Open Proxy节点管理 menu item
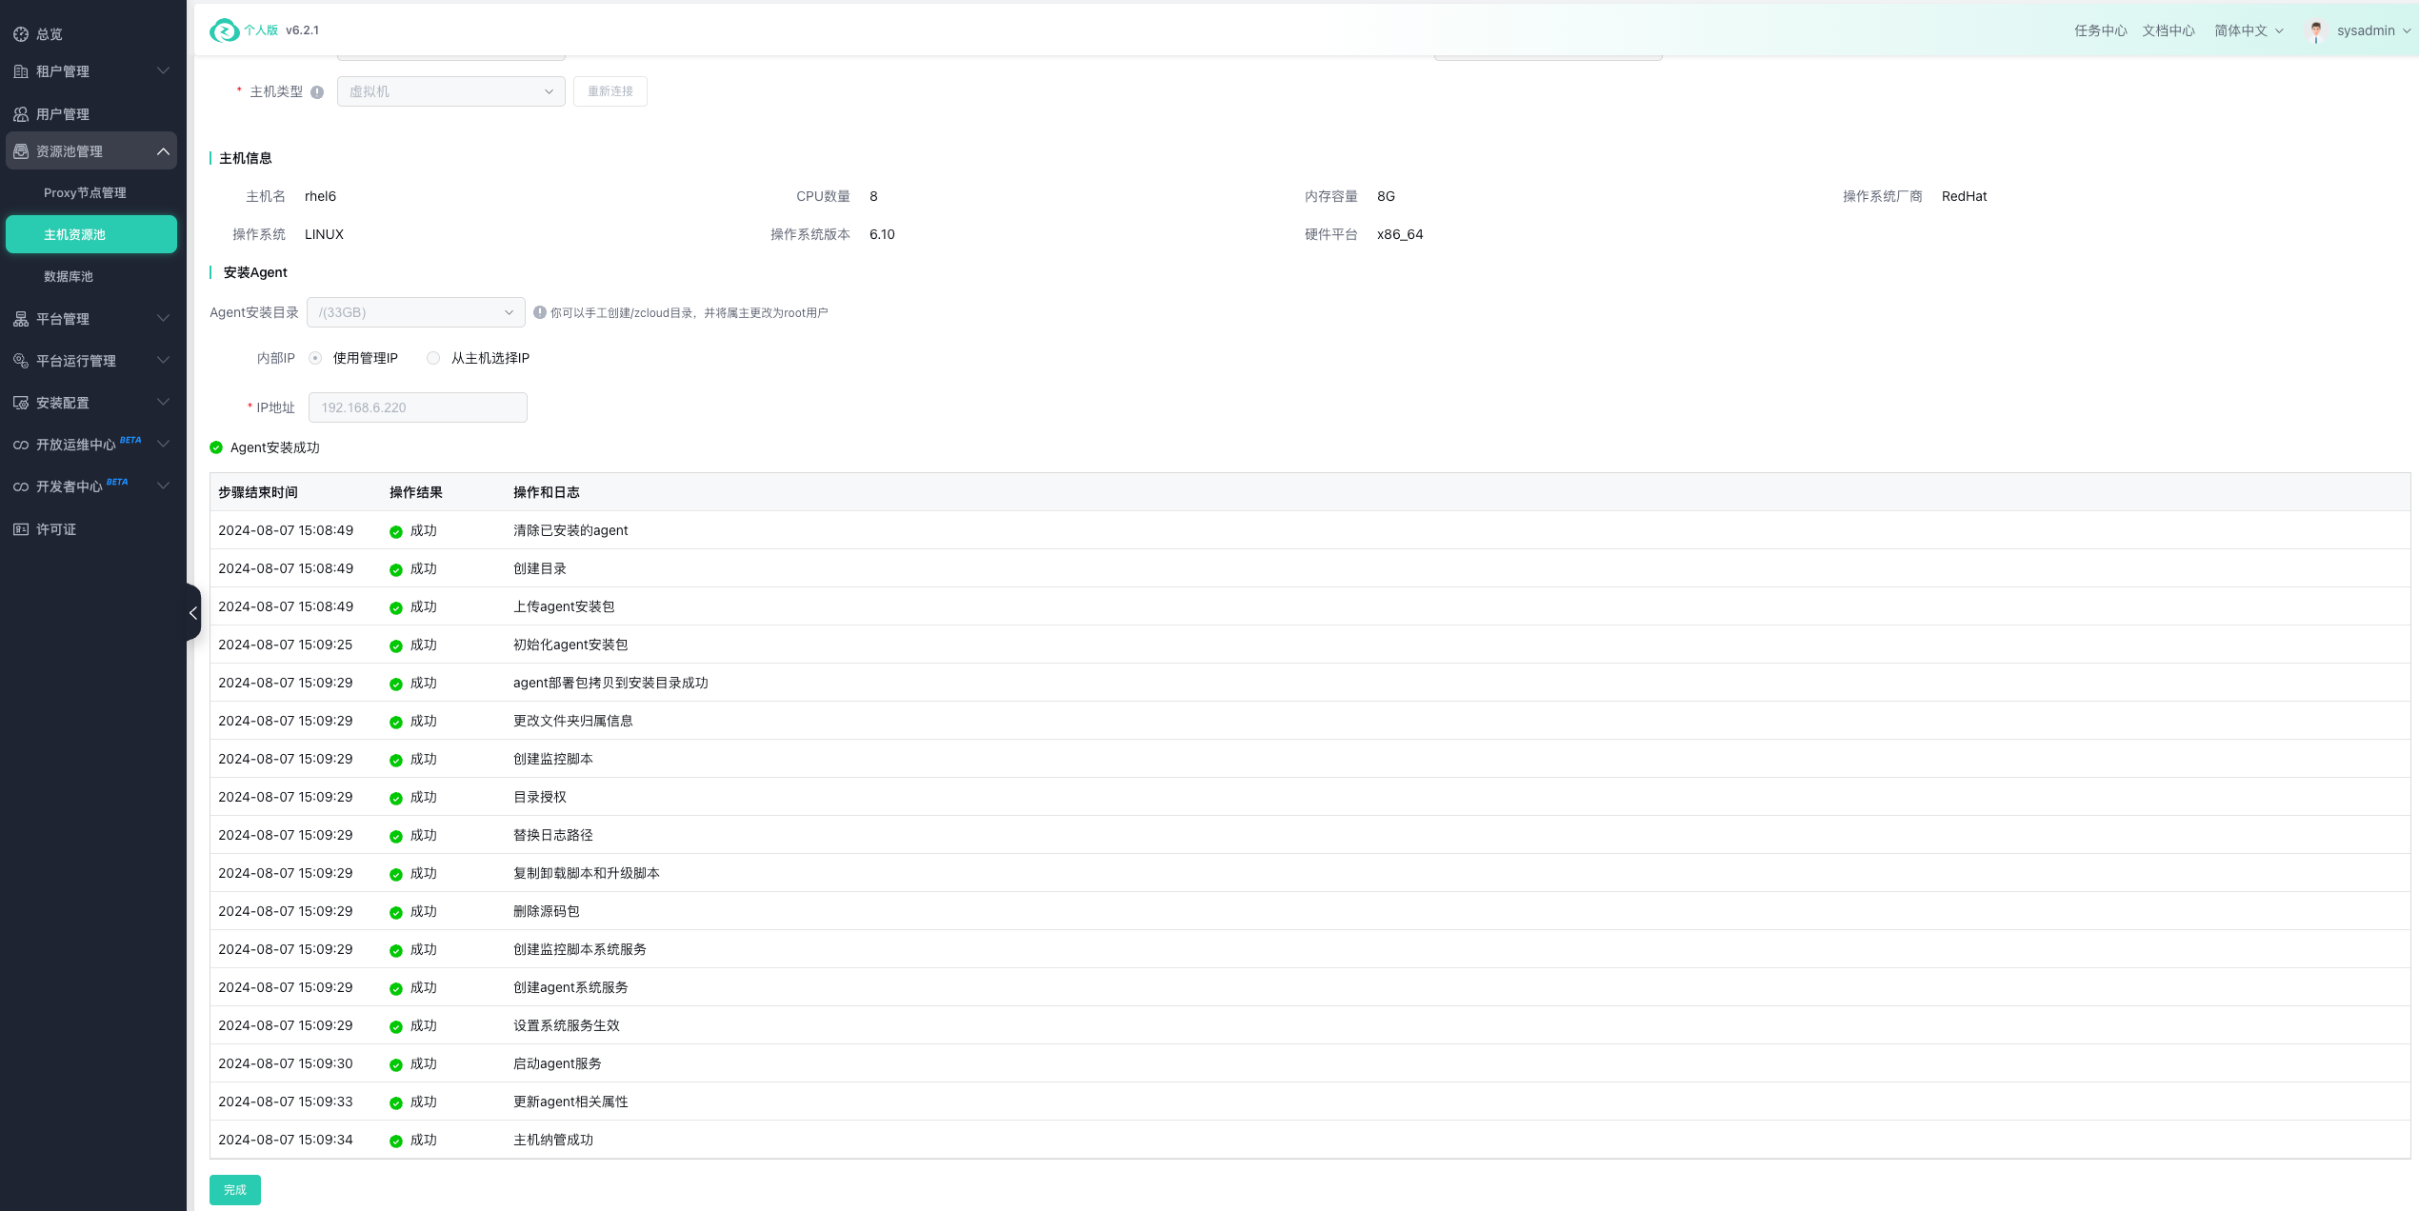The height and width of the screenshot is (1211, 2419). click(85, 192)
